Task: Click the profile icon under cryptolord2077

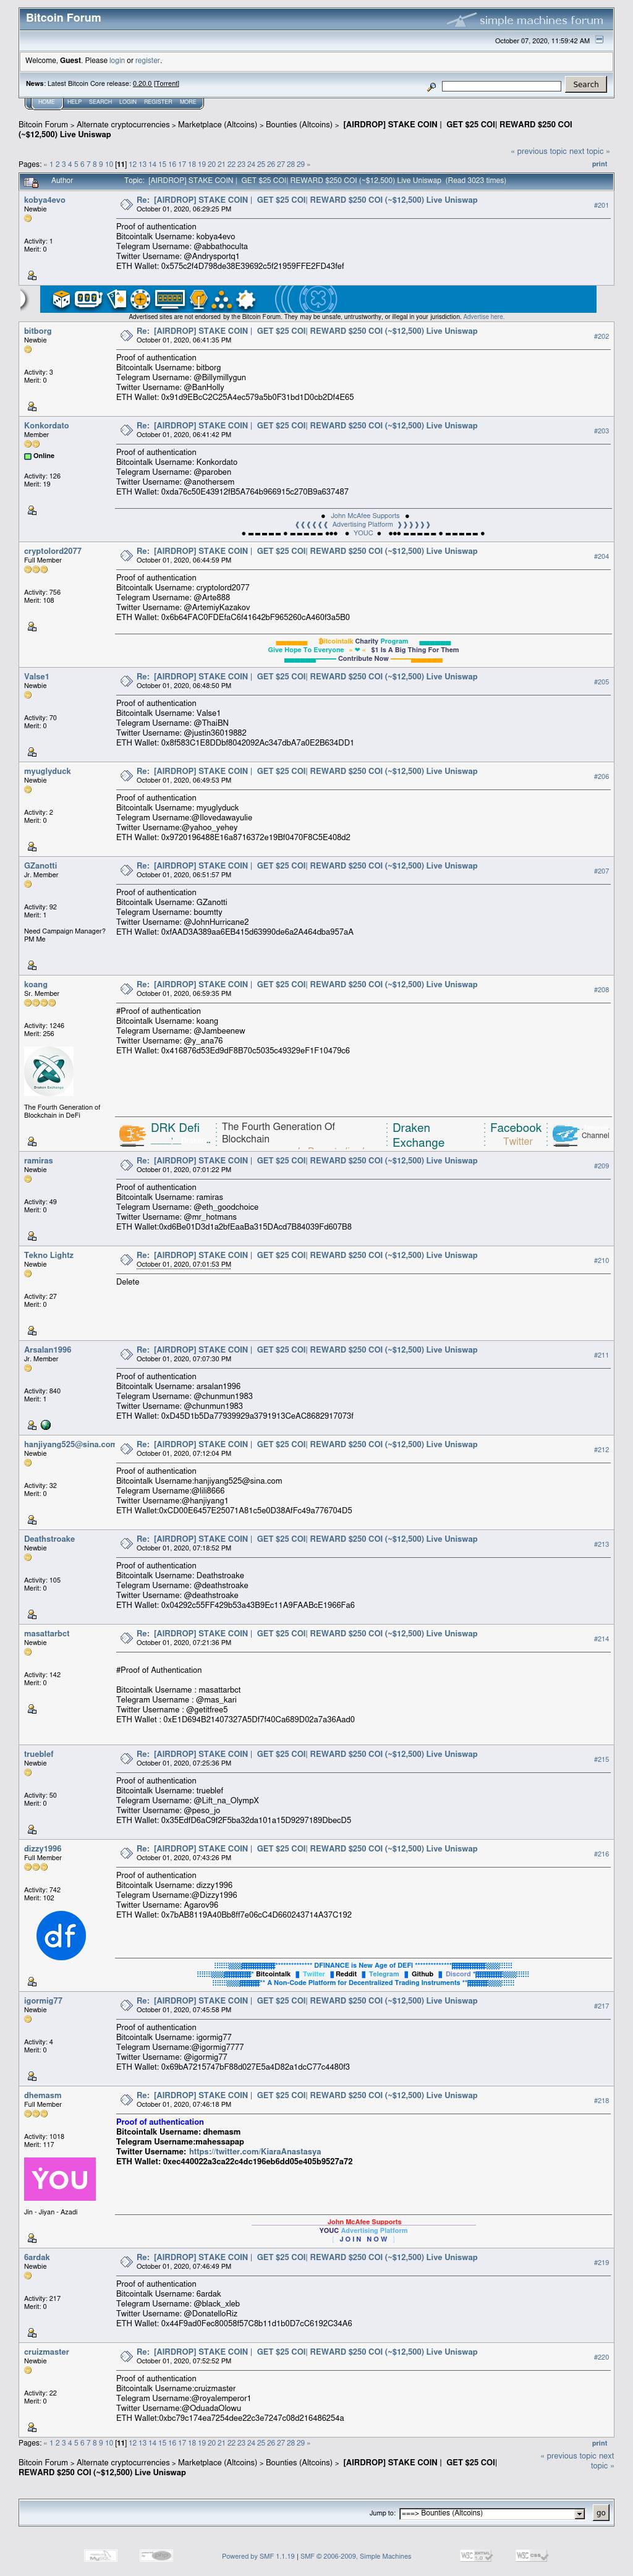Action: tap(32, 626)
